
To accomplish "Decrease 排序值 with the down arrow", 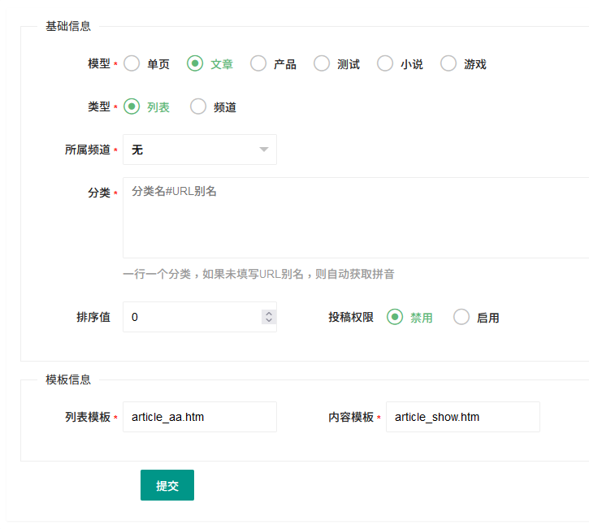I will tap(269, 320).
